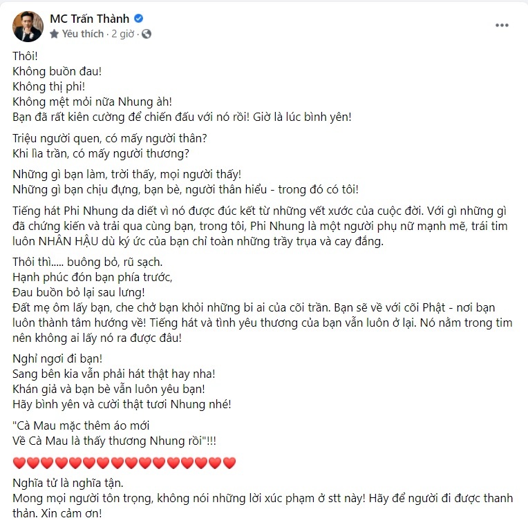Click MC Trấn Thành's profile avatar
Image resolution: width=528 pixels, height=527 pixels.
click(x=28, y=26)
